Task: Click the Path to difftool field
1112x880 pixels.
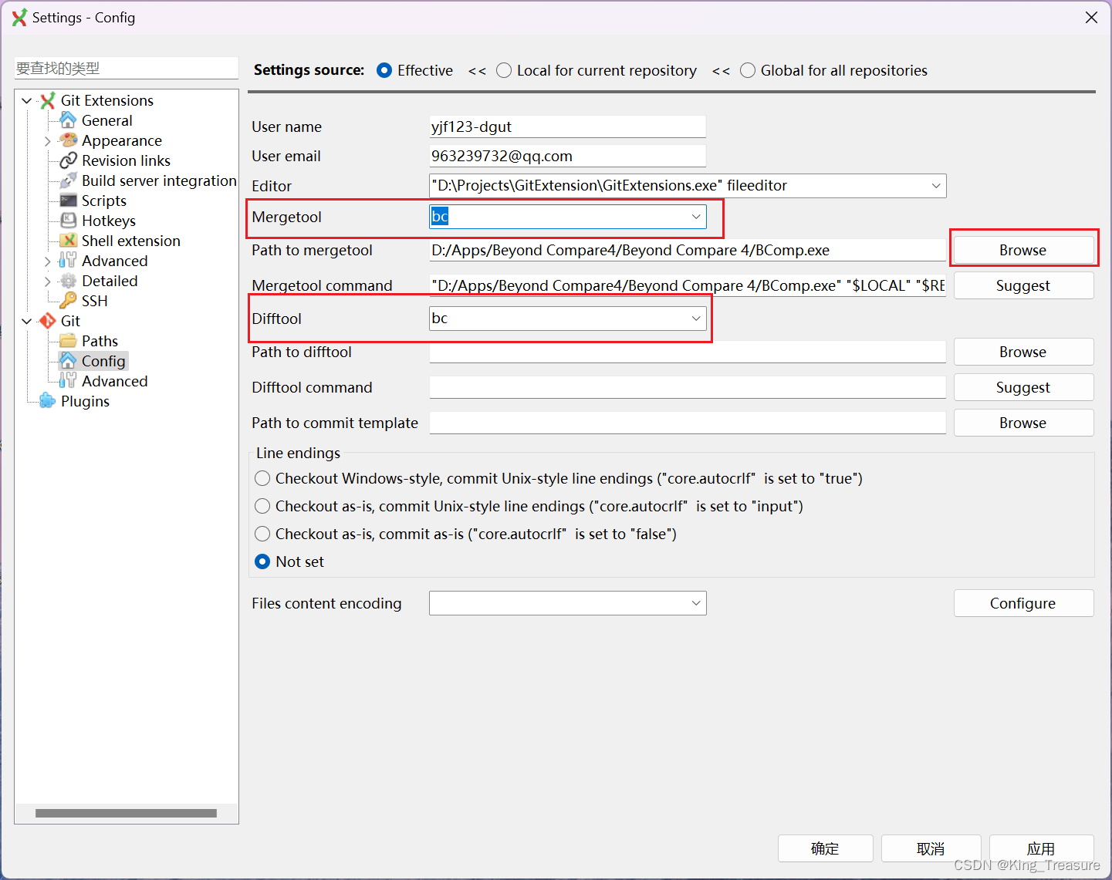Action: [688, 352]
